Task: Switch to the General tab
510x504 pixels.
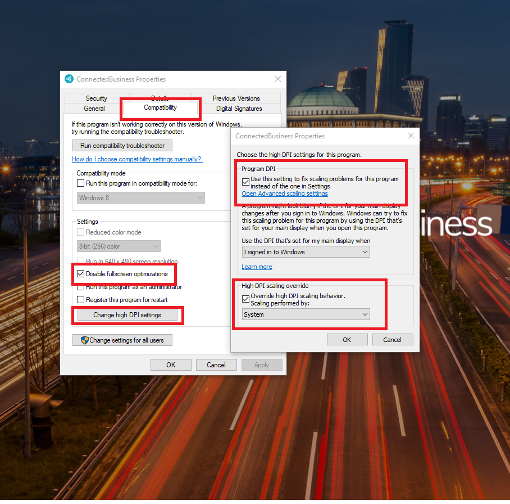Action: click(94, 109)
